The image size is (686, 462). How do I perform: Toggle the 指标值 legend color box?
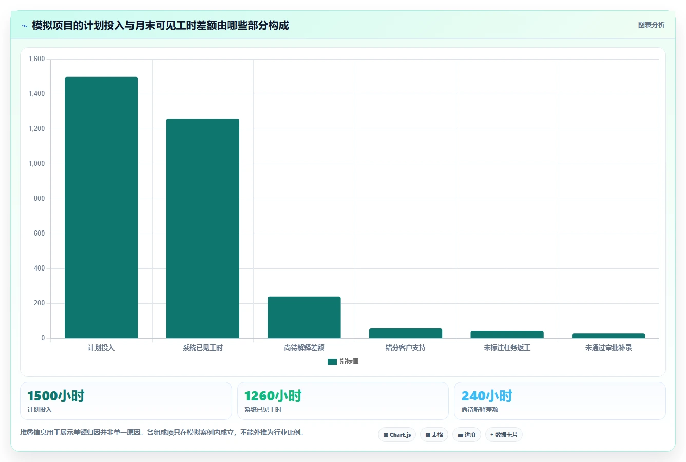click(332, 362)
